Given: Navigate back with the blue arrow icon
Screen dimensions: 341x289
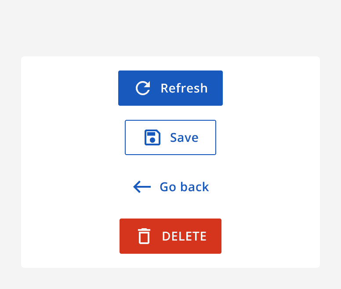Looking at the screenshot, I should coord(142,187).
